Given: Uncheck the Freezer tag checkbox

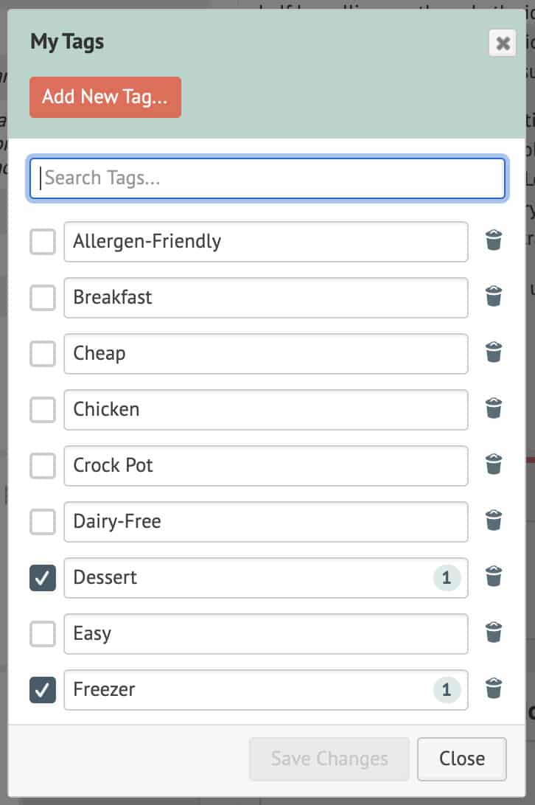Looking at the screenshot, I should pos(43,690).
